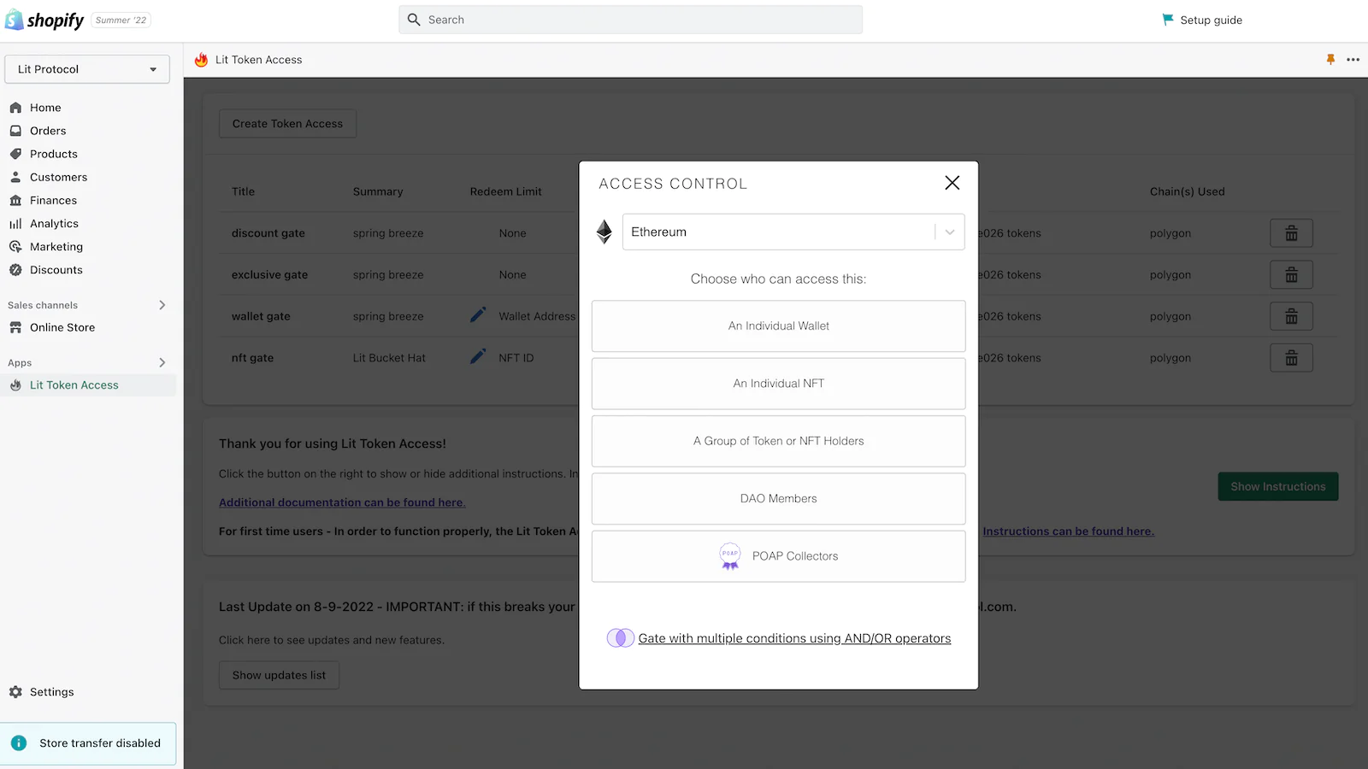
Task: Delete the exclusive gate with its trash icon
Action: [x=1291, y=274]
